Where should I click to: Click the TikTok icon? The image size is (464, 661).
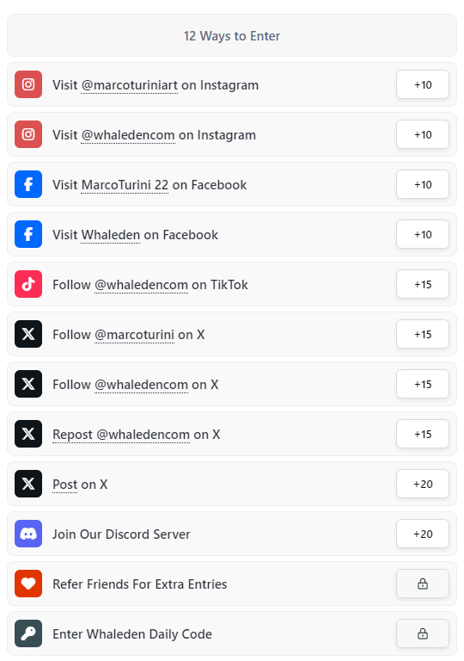28,284
